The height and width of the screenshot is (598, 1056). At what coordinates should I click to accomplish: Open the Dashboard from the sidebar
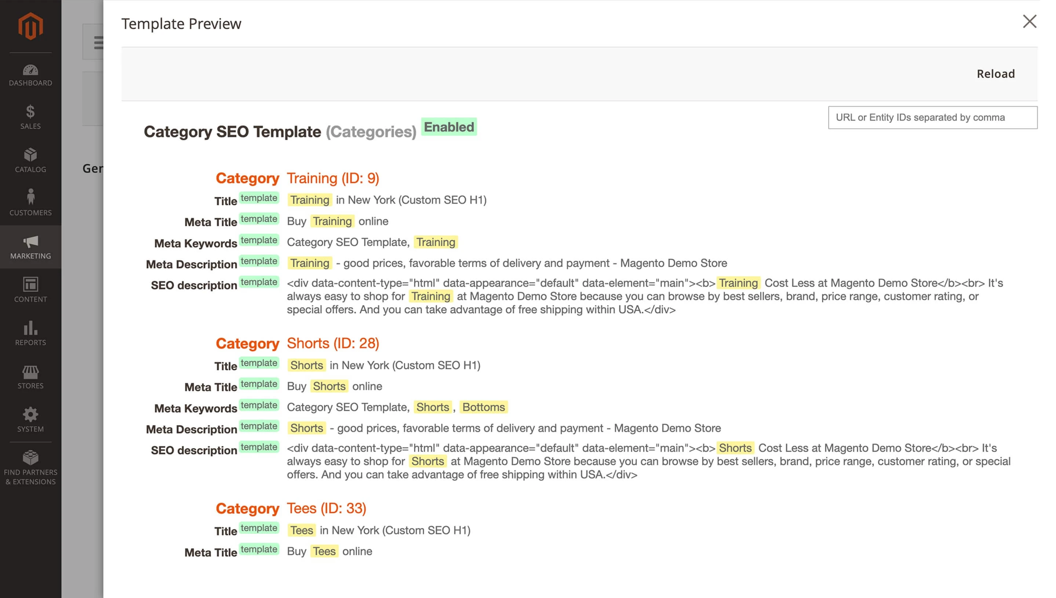[x=30, y=74]
